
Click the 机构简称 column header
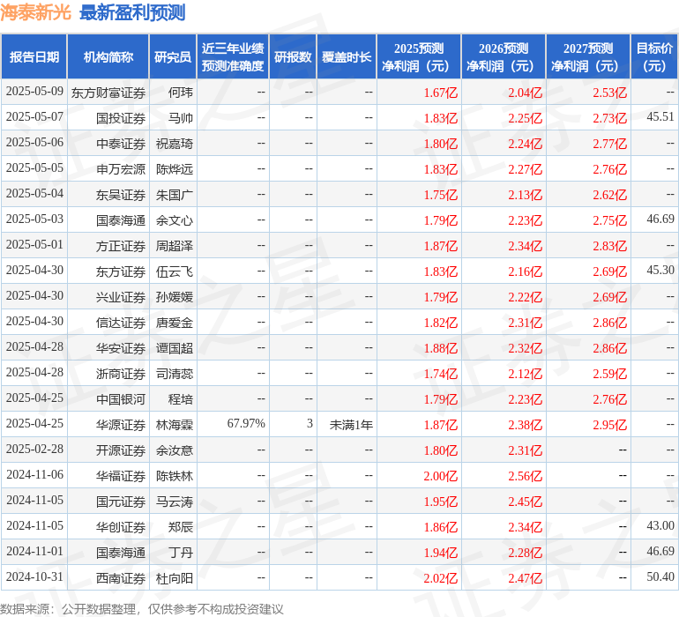pos(108,56)
